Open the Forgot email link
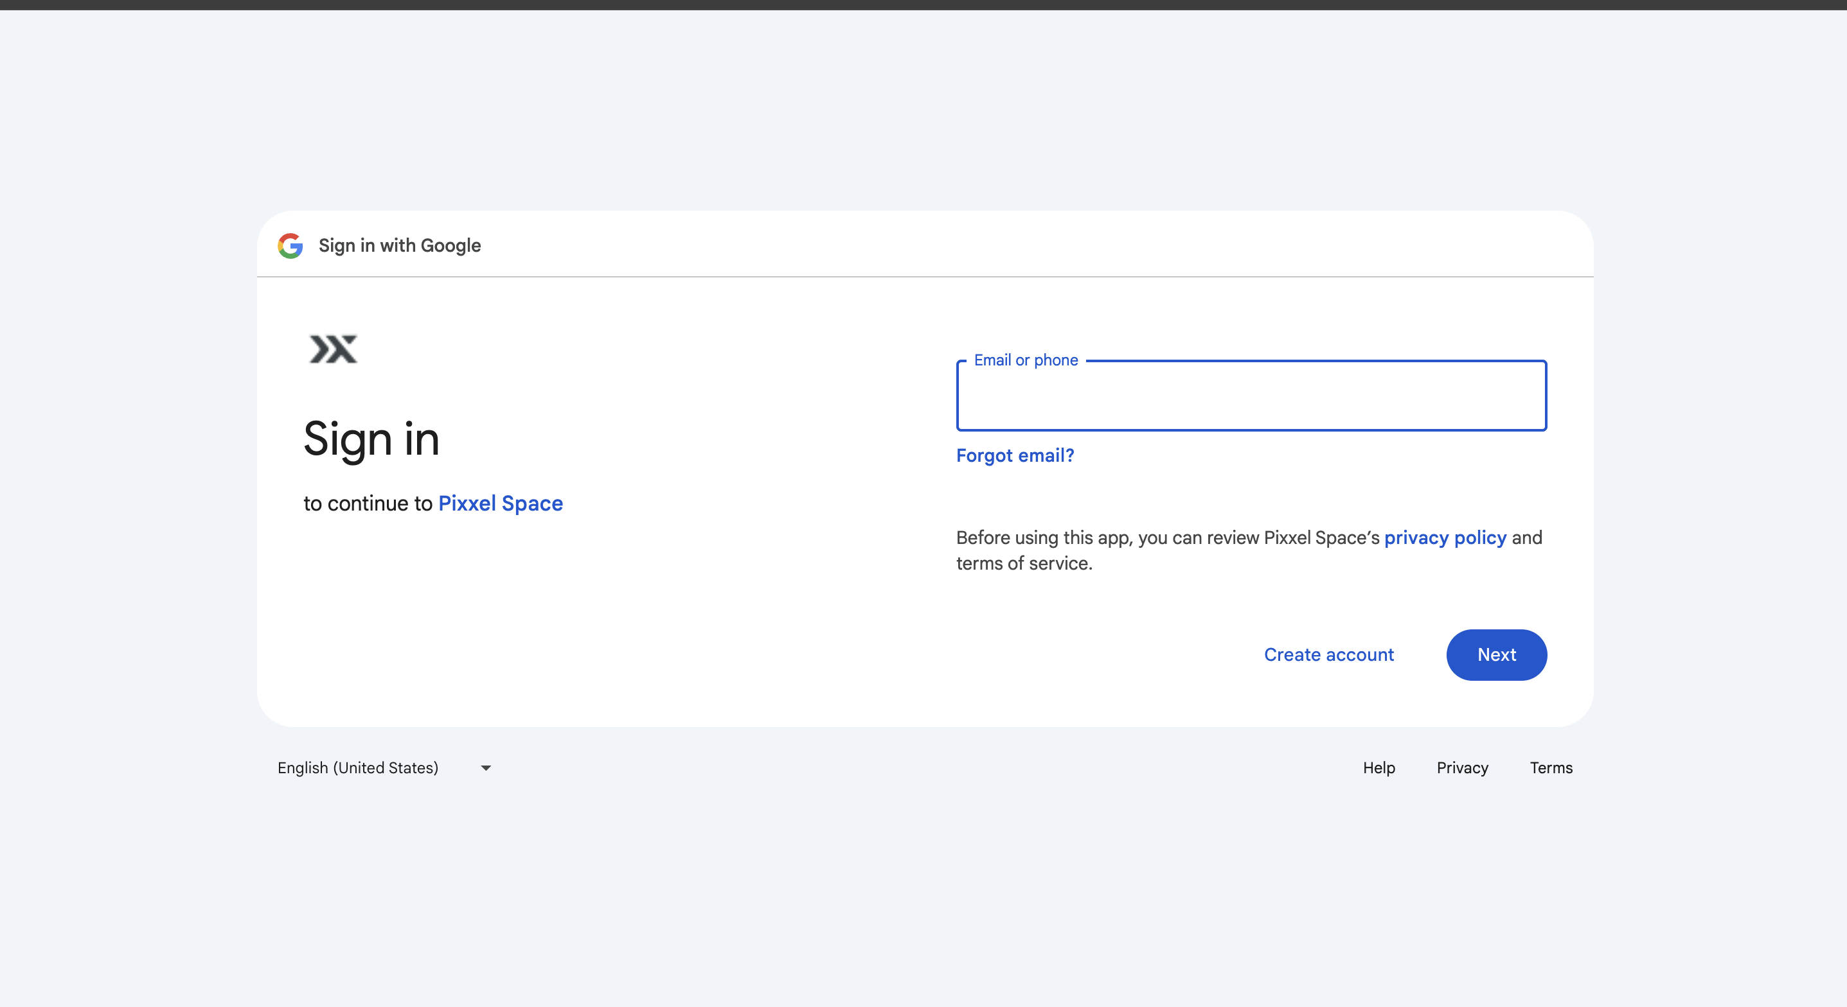Image resolution: width=1847 pixels, height=1007 pixels. click(1015, 456)
